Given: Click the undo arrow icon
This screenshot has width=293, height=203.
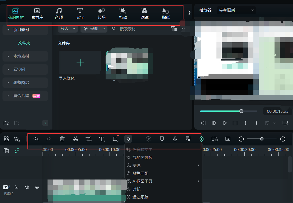Looking at the screenshot, I should (x=36, y=139).
